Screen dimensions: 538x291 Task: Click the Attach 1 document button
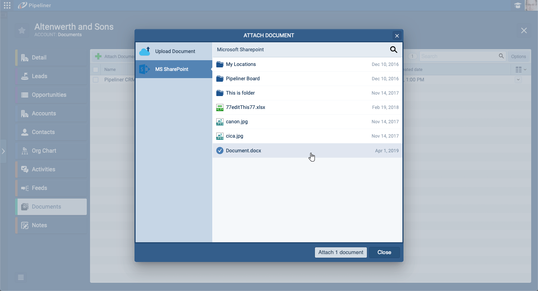pyautogui.click(x=341, y=252)
